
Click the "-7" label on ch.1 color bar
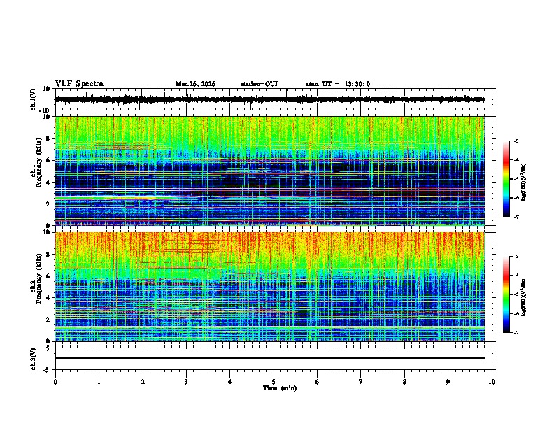coord(516,217)
